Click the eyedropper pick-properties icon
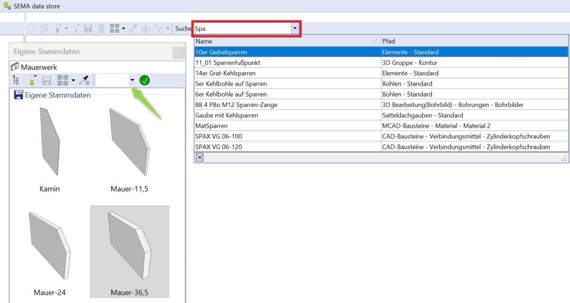The width and height of the screenshot is (570, 303). pyautogui.click(x=85, y=80)
